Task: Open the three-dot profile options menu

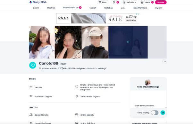Action: pos(164,62)
